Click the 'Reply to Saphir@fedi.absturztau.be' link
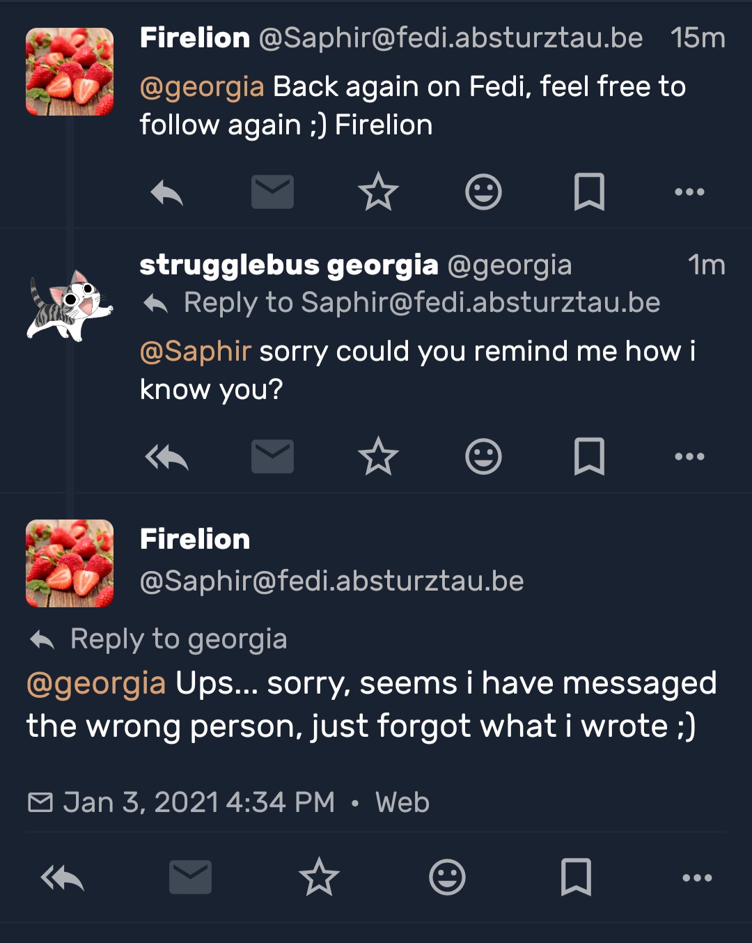Image resolution: width=752 pixels, height=943 pixels. [x=421, y=303]
